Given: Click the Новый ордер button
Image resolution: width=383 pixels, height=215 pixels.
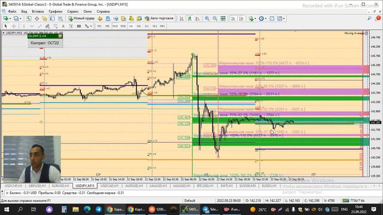Looking at the screenshot, I should click(x=81, y=19).
